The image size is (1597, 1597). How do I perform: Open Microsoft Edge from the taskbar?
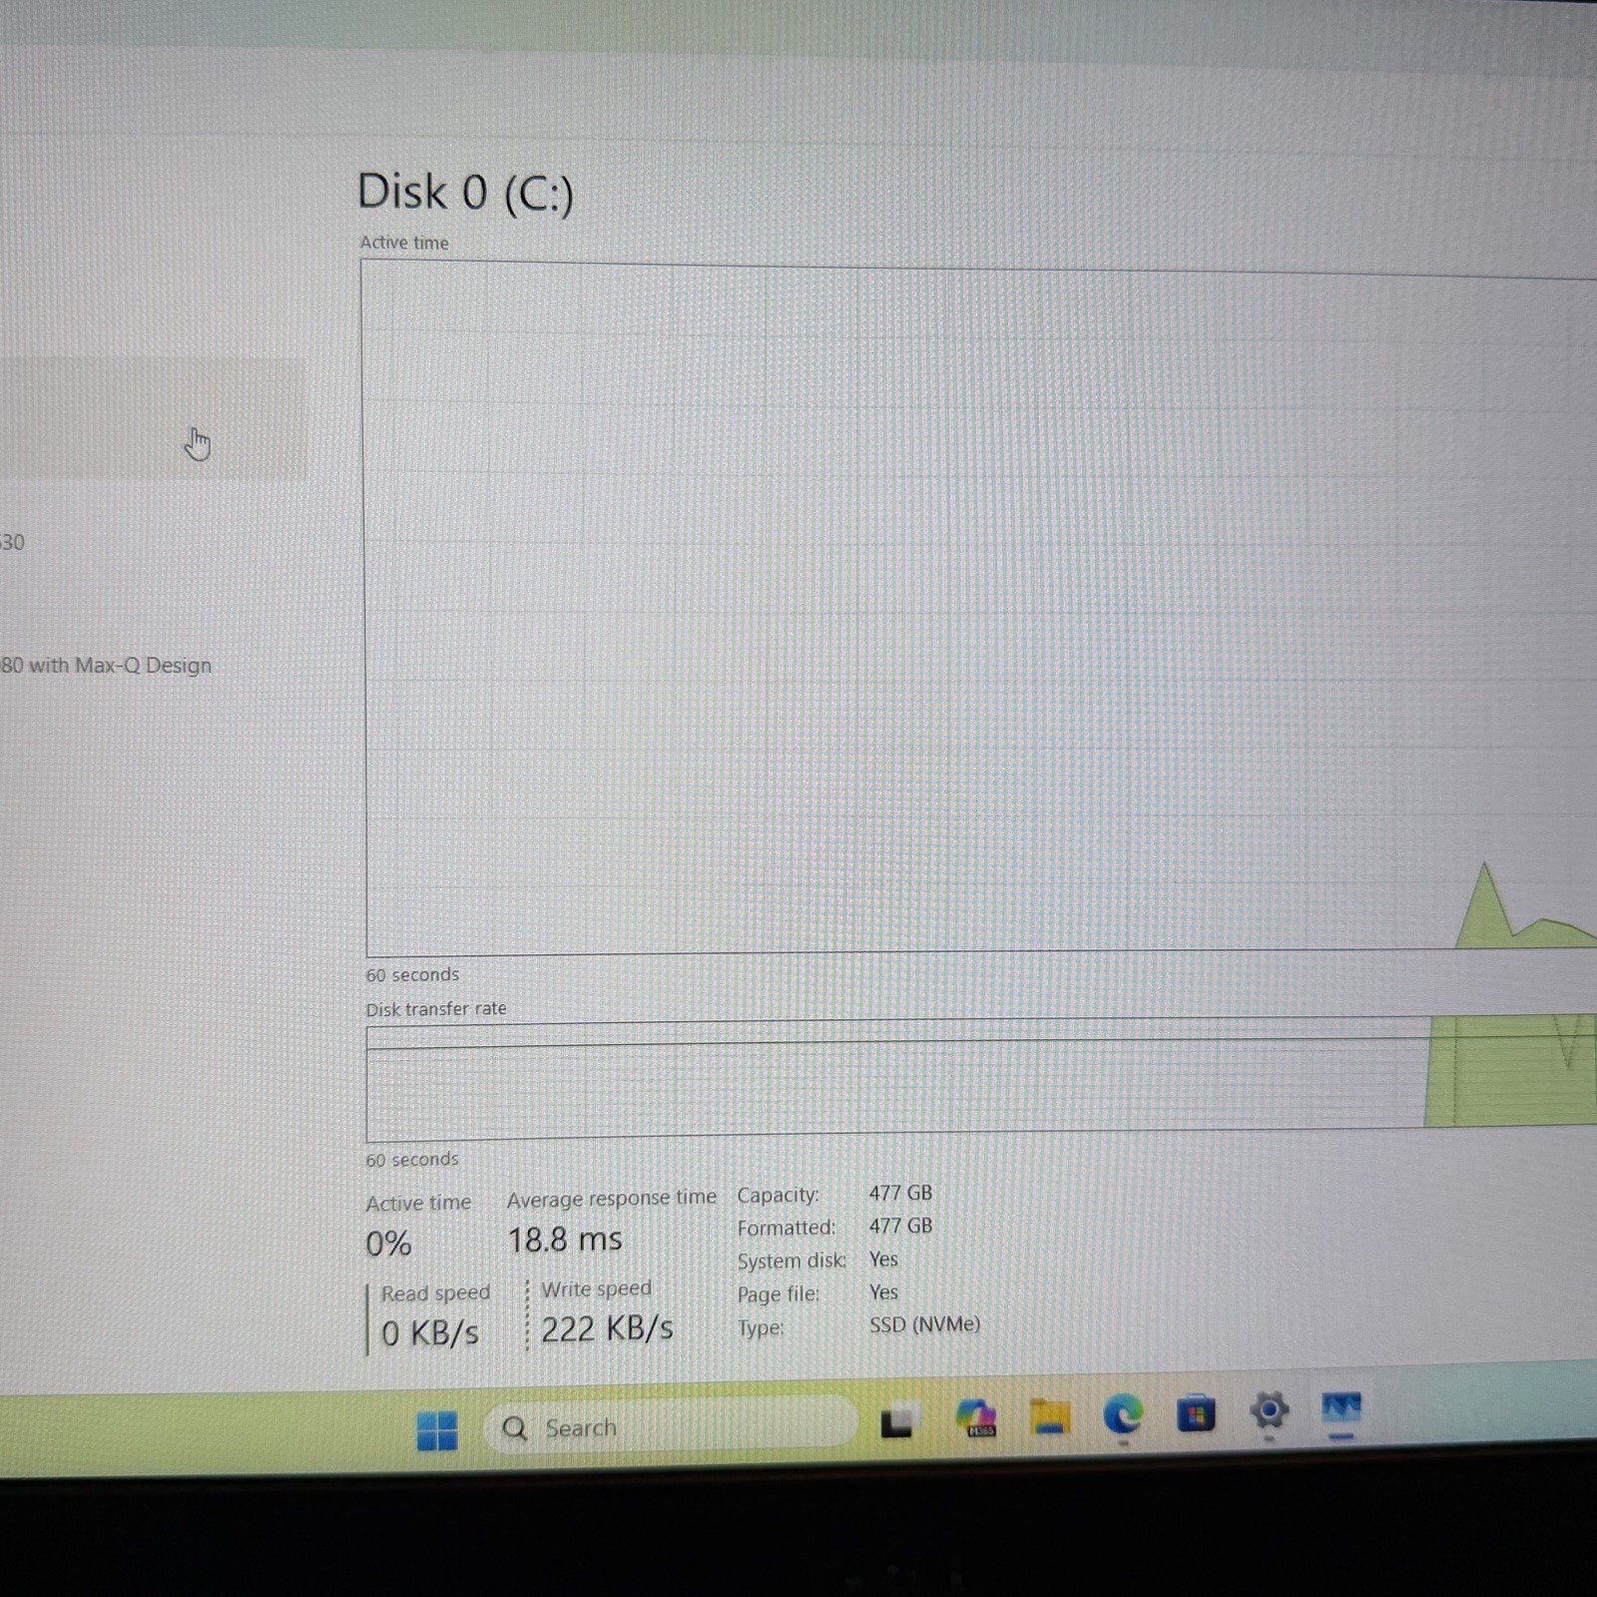pos(1123,1415)
